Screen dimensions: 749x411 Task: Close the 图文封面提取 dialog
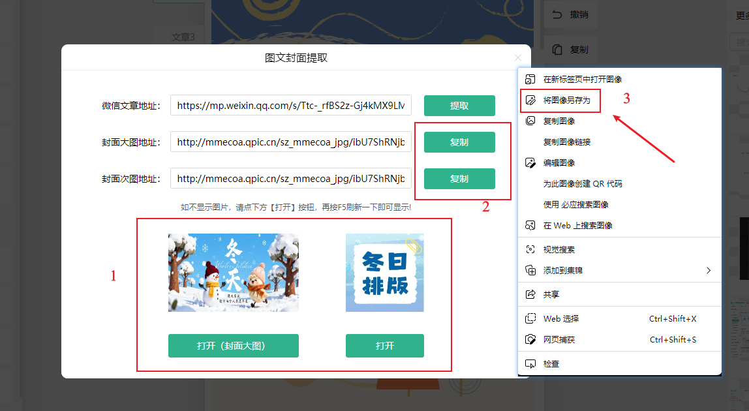518,58
